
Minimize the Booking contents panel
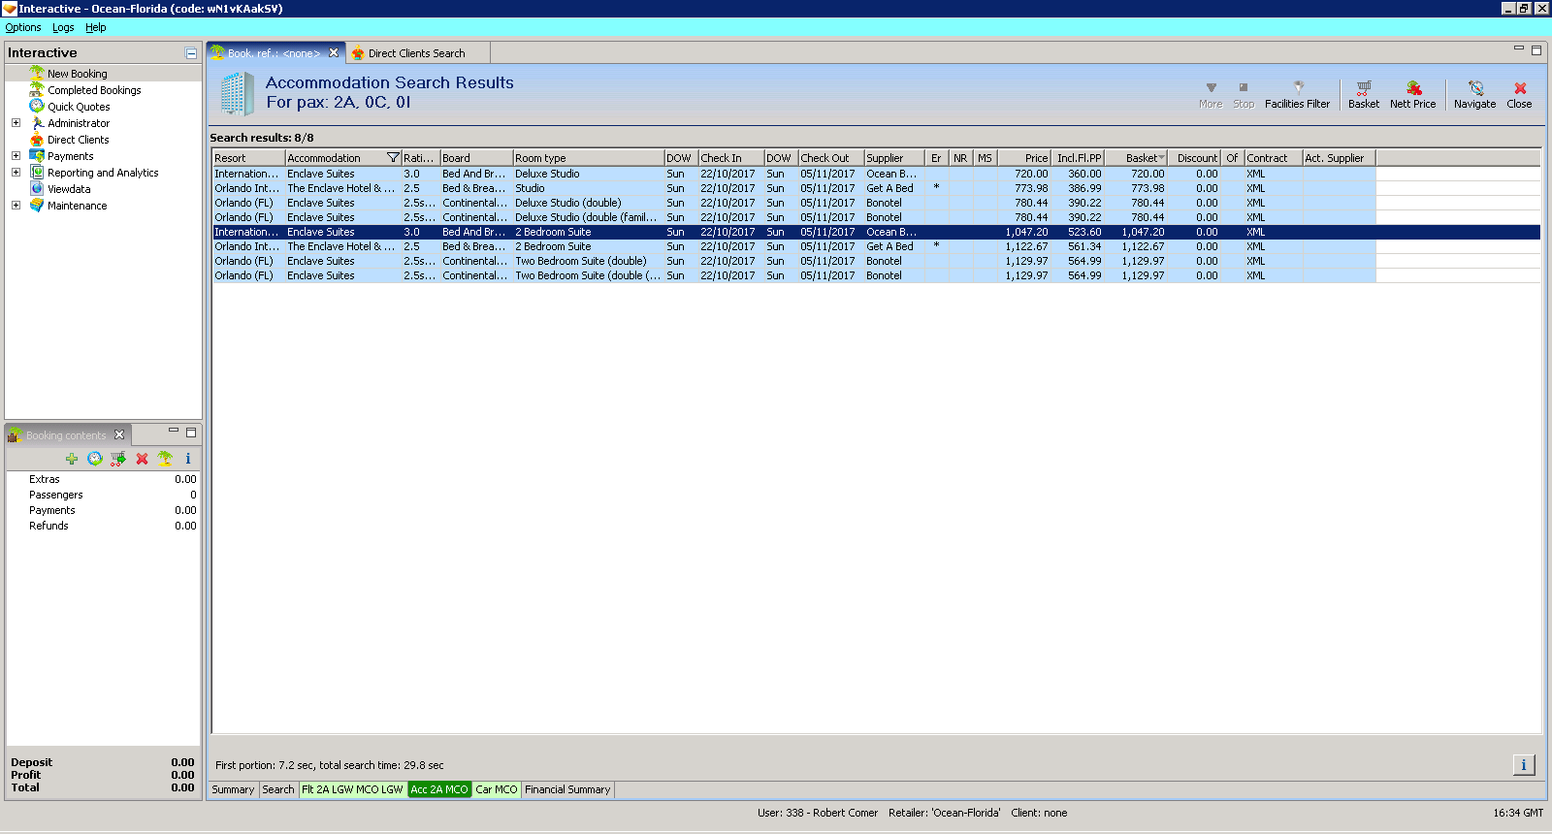[174, 432]
